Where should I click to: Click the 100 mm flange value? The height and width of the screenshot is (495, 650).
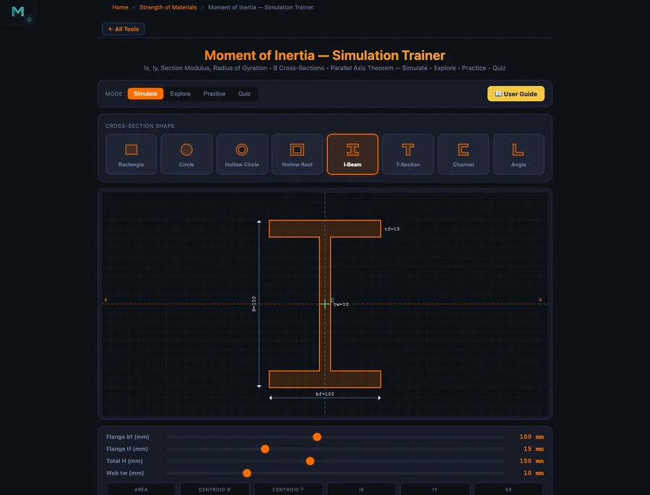pos(532,437)
